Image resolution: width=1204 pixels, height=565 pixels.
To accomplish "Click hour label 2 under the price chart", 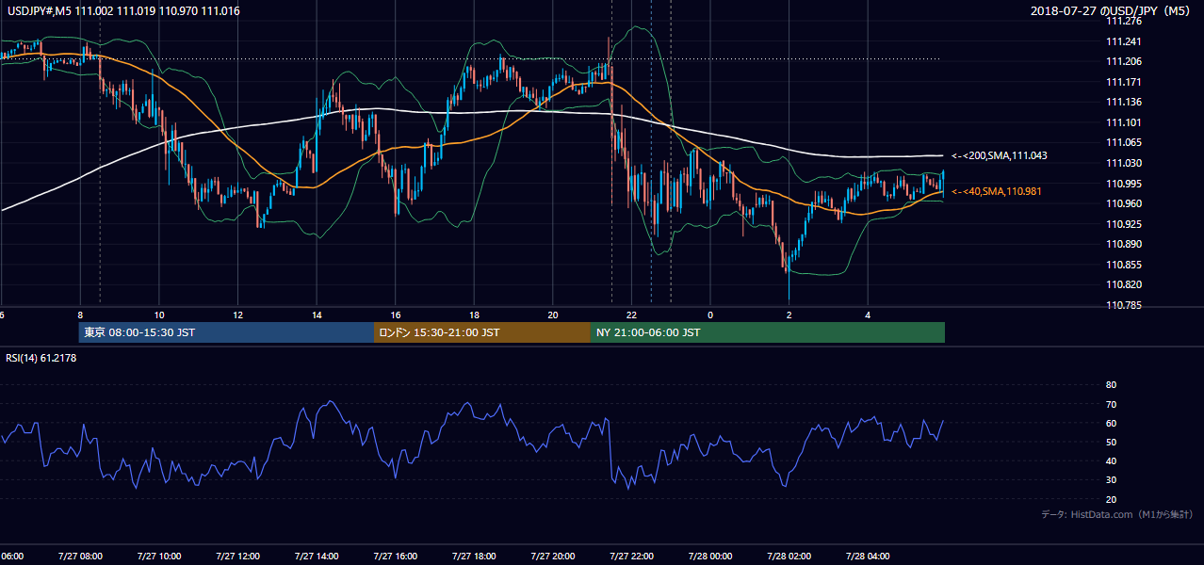I will pos(789,315).
